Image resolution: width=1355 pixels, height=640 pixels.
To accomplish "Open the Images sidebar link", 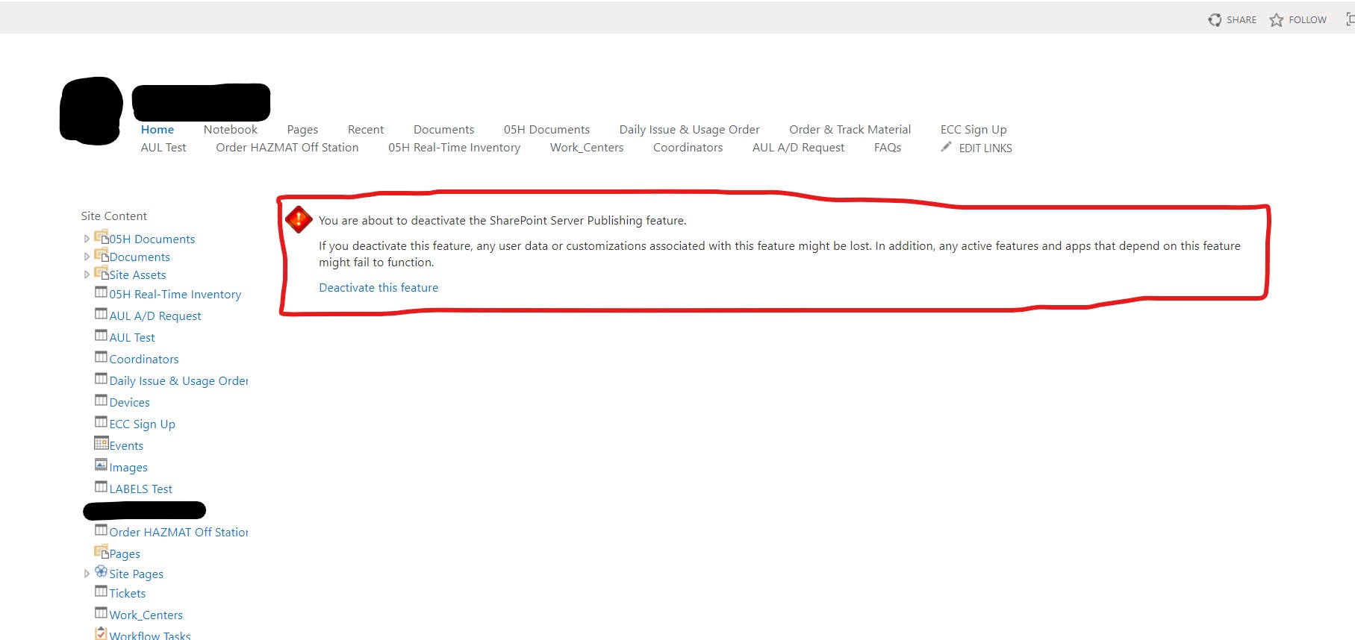I will click(128, 467).
